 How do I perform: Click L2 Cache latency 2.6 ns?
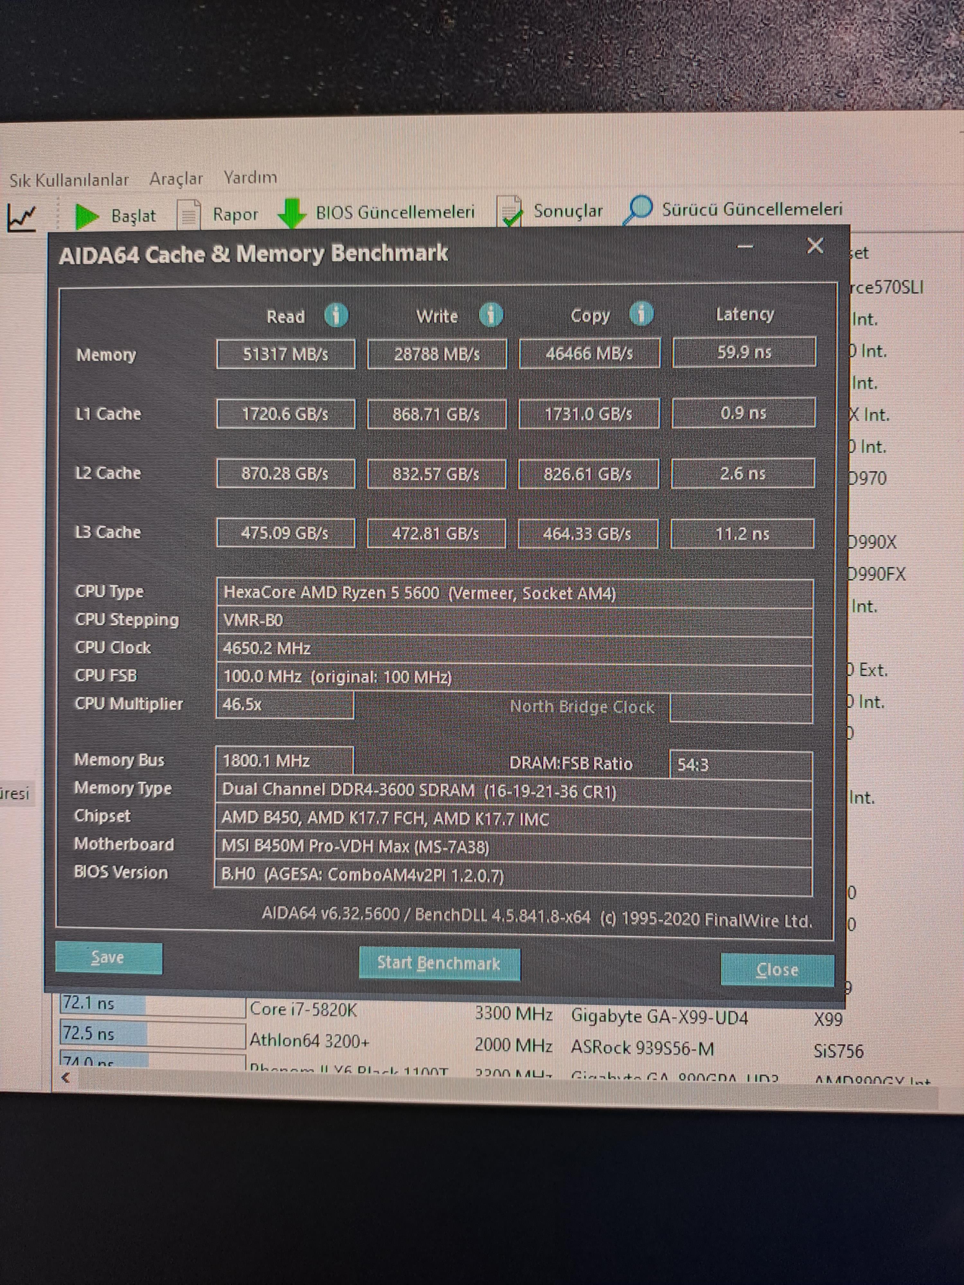pos(743,474)
